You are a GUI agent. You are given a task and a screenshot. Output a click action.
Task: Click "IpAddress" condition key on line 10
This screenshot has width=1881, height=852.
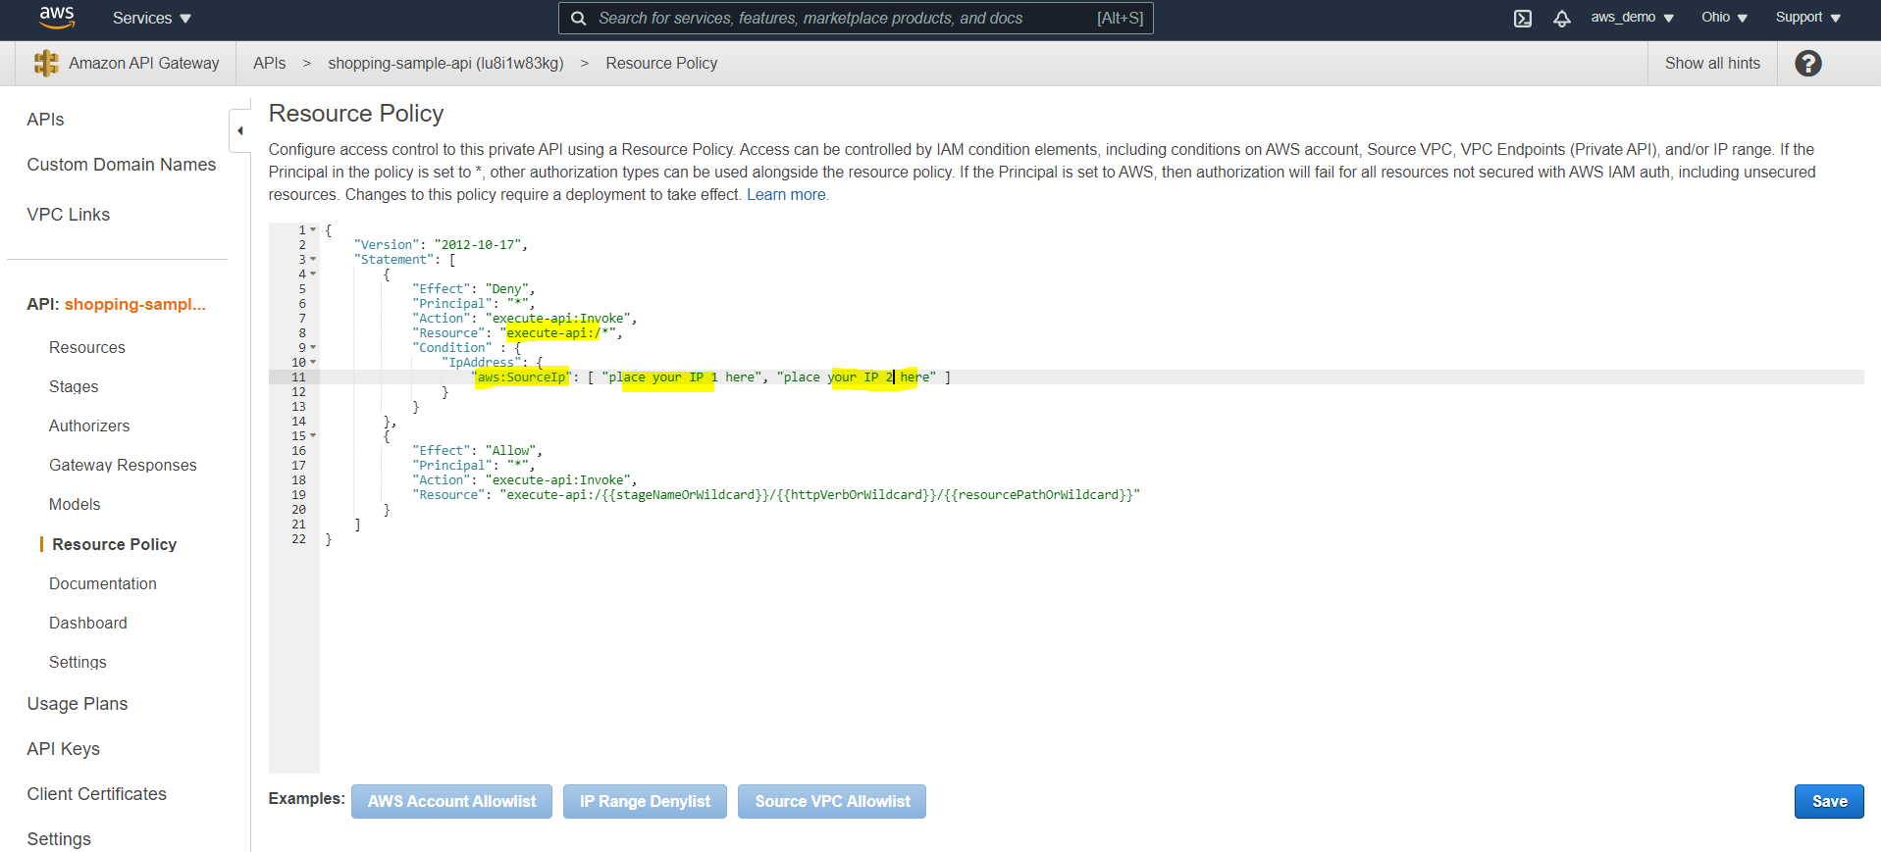(482, 363)
